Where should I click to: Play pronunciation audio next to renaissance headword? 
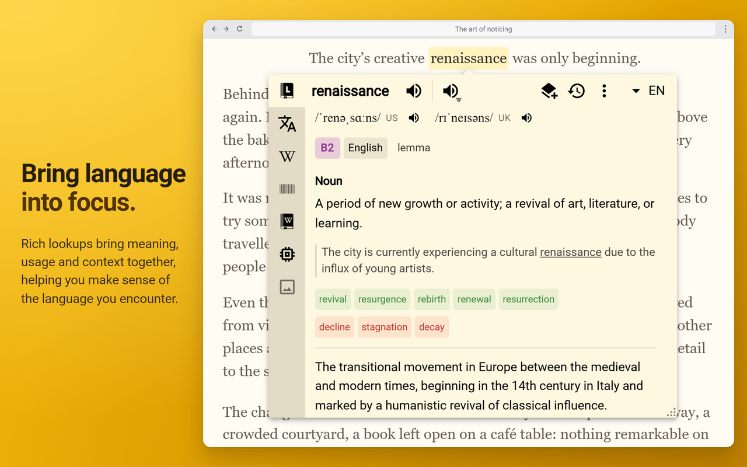414,90
